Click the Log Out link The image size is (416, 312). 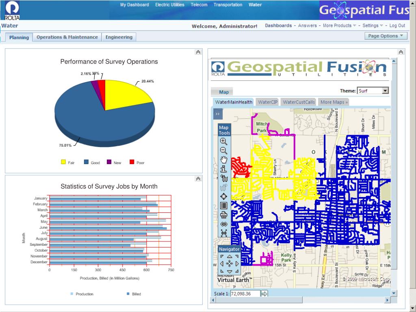pyautogui.click(x=397, y=26)
